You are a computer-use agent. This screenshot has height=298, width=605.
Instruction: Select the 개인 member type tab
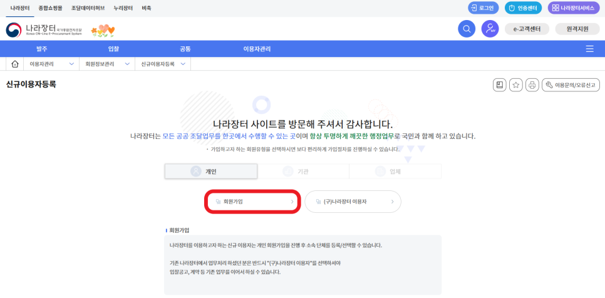click(x=211, y=171)
